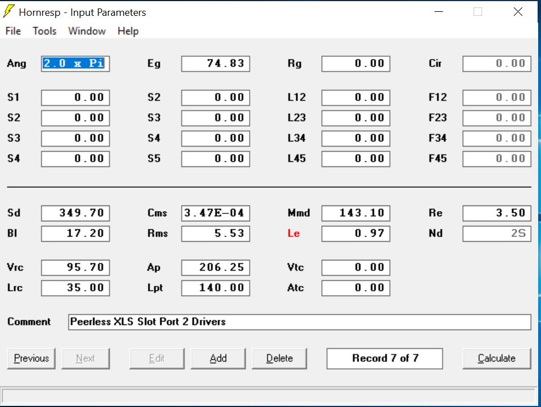Click the Cir input field
541x407 pixels.
[497, 64]
